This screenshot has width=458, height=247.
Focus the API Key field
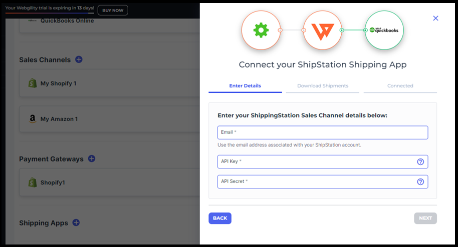(316, 161)
